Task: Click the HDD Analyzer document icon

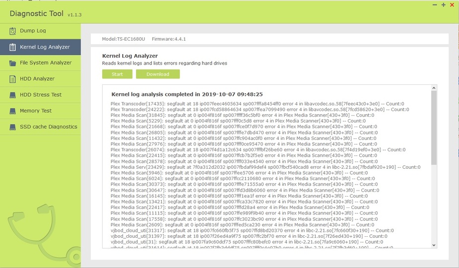Action: pyautogui.click(x=12, y=79)
